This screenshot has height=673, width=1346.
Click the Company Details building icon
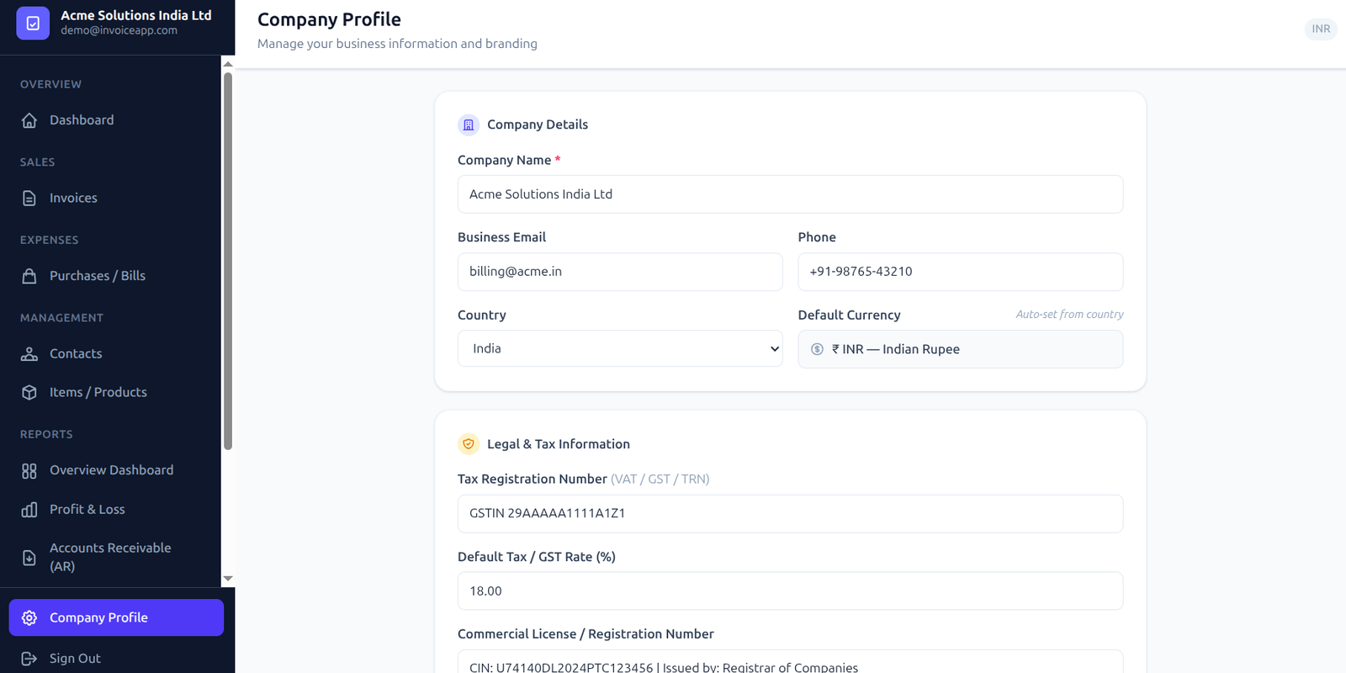pos(469,125)
